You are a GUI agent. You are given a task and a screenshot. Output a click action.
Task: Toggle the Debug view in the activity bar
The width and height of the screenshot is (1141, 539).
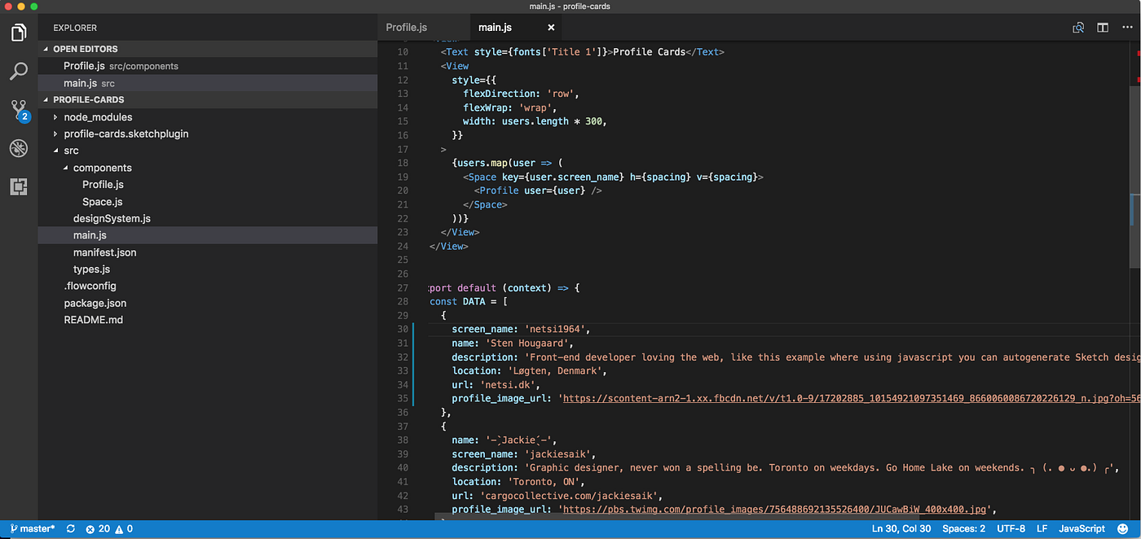coord(19,148)
